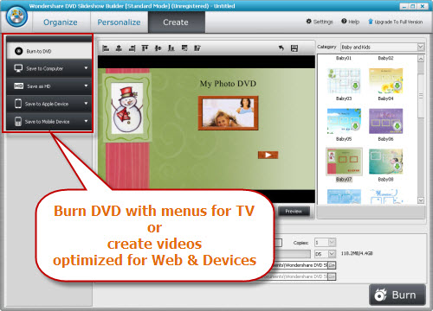The image size is (433, 311).
Task: Choose the Baby05 menu template thumbnail
Action: point(344,121)
